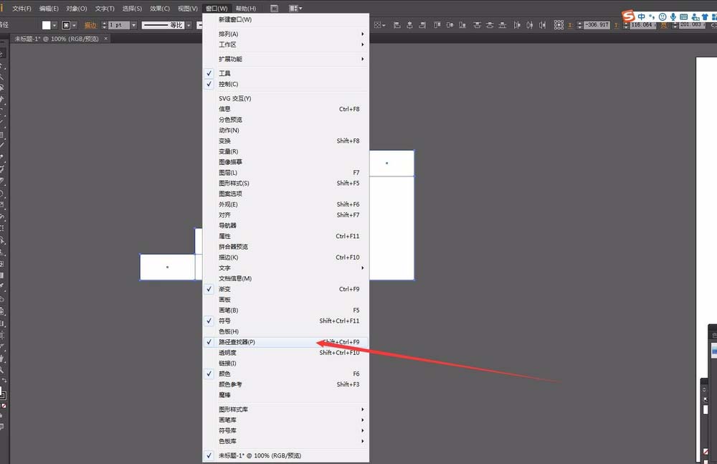This screenshot has height=464, width=717.
Task: Click vertical distribute bottom icon
Action: pos(502,25)
